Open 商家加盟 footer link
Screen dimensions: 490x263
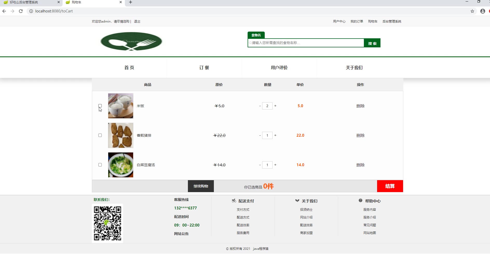point(306,233)
